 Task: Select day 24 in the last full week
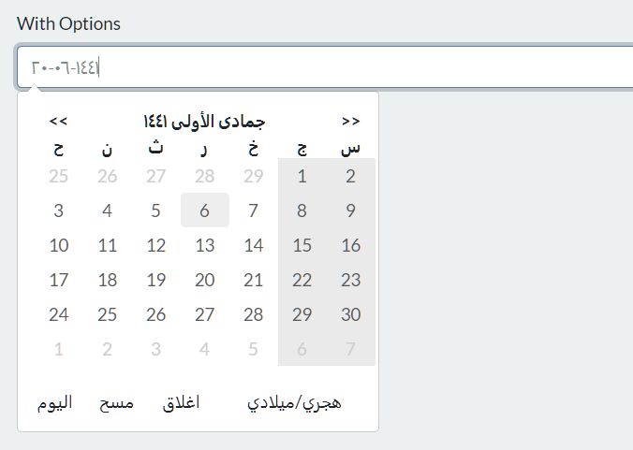point(59,314)
